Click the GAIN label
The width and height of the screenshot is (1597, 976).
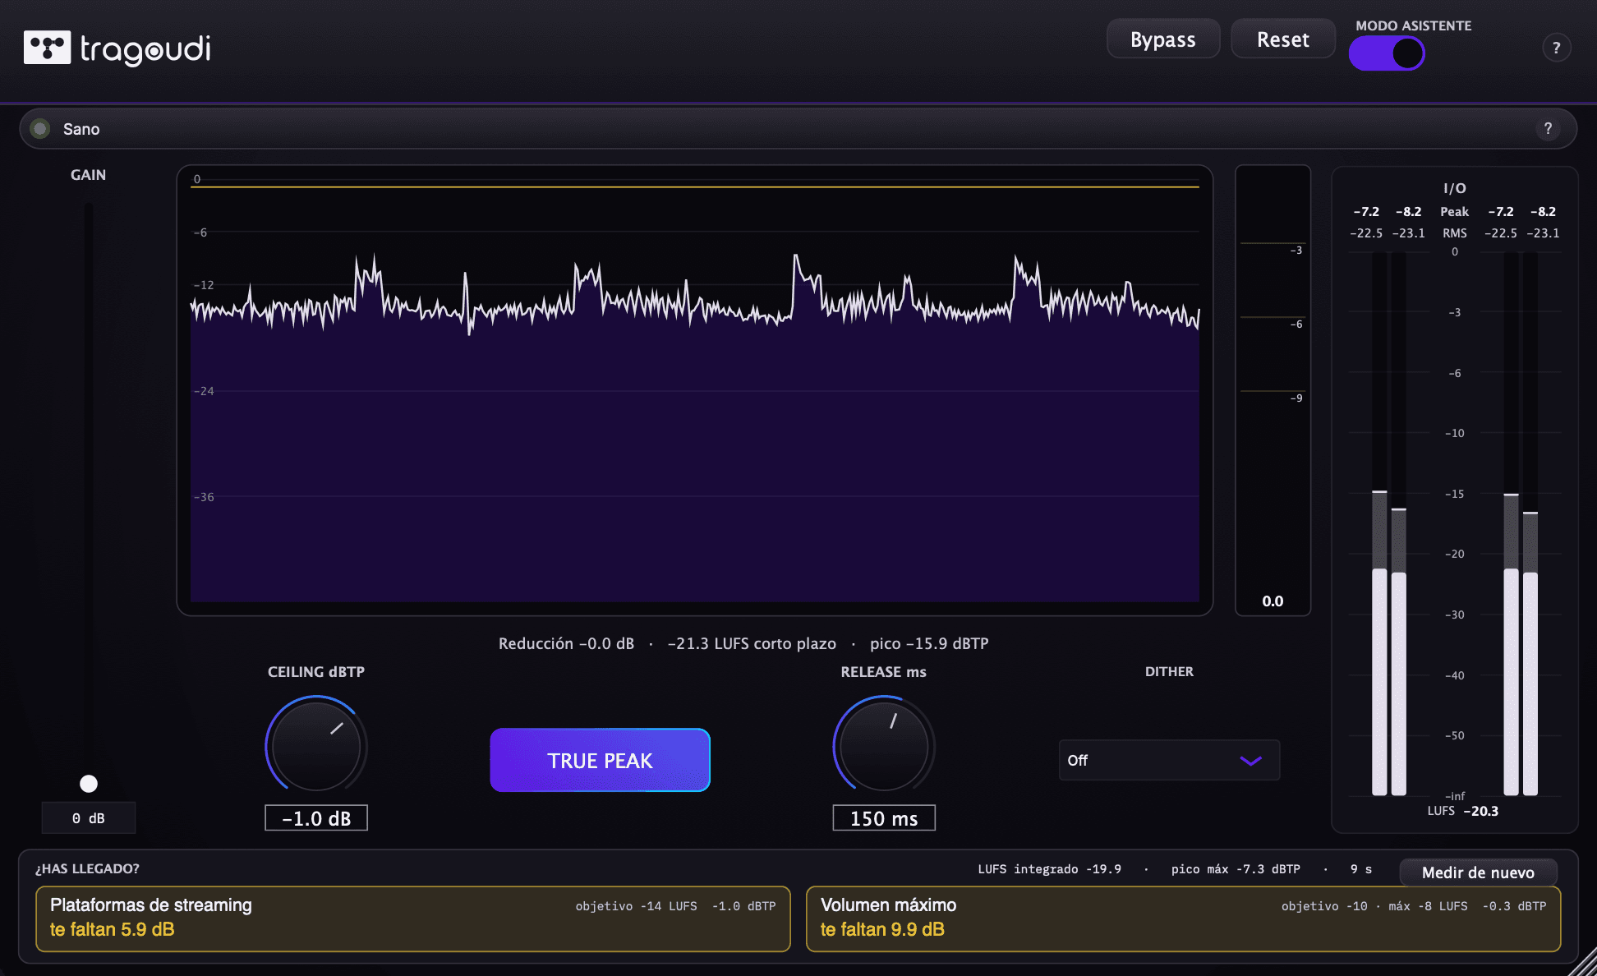click(x=89, y=175)
